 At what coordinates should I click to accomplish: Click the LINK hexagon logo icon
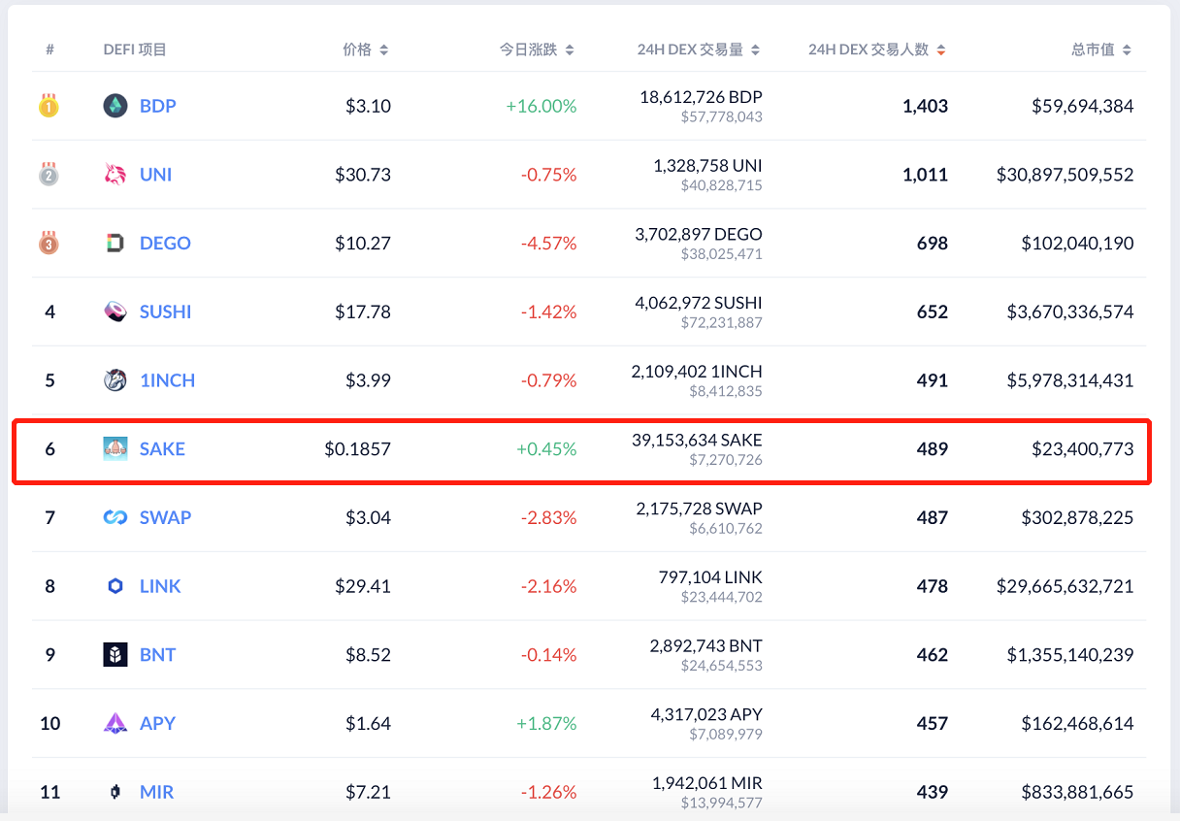[x=115, y=586]
